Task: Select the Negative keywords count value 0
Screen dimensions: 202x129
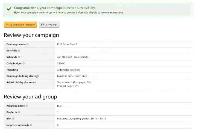Action: 58,125
